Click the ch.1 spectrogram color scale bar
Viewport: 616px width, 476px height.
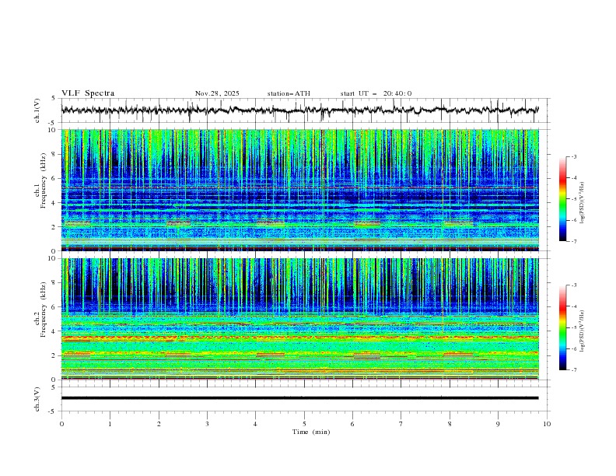pyautogui.click(x=562, y=199)
